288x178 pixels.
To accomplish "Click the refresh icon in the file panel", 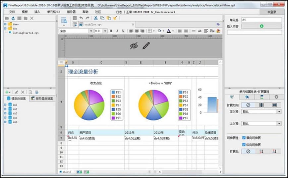I will (13, 18).
